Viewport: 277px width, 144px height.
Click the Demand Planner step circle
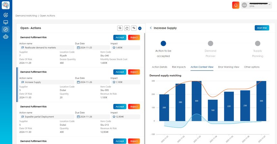click(210, 43)
